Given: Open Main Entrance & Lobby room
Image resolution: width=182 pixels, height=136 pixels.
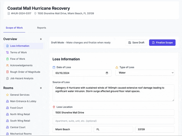Looking at the screenshot, I should click(x=23, y=101).
